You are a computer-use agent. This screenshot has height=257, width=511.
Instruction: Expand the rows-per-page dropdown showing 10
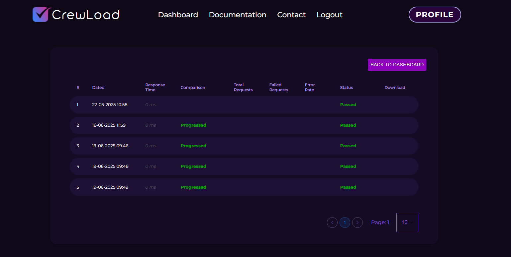[407, 223]
